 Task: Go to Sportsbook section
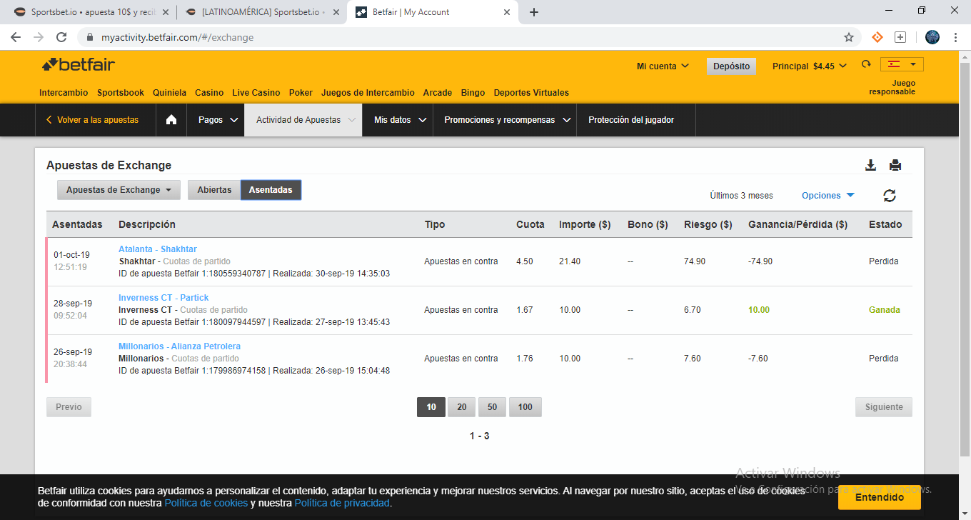121,93
